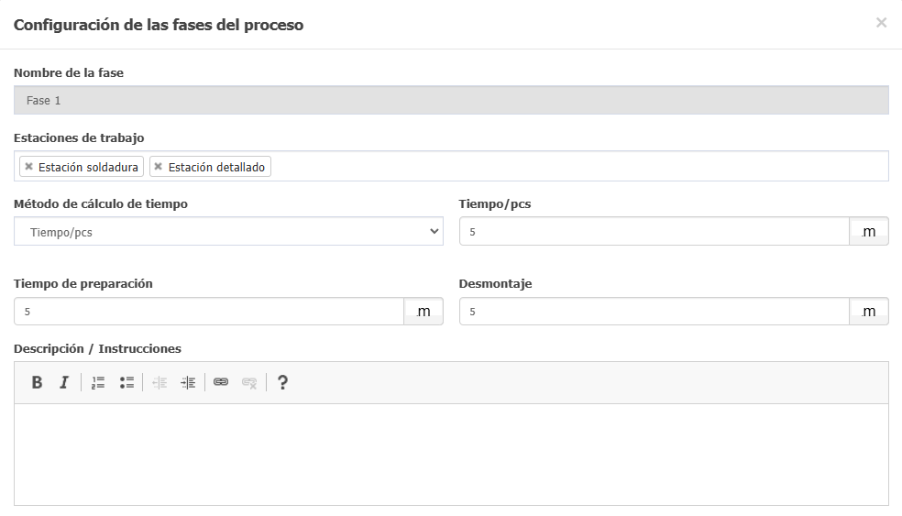Insert hyperlink using link icon

point(221,382)
